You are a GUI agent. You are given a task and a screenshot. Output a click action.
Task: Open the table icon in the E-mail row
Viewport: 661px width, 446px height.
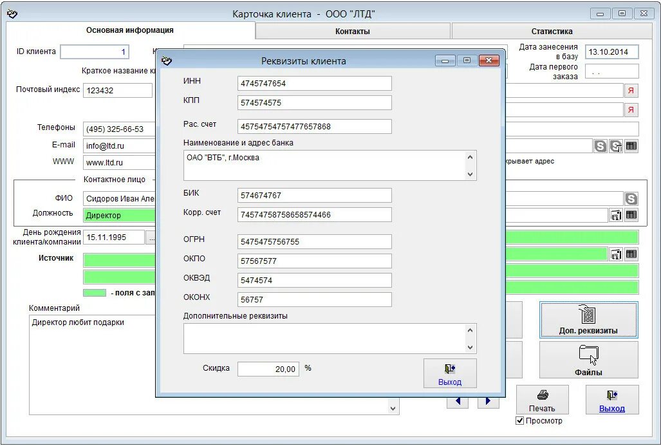[x=631, y=146]
